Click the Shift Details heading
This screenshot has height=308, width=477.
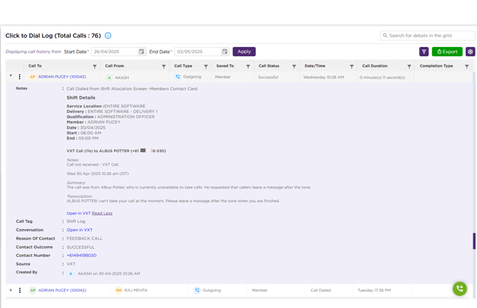coord(81,97)
